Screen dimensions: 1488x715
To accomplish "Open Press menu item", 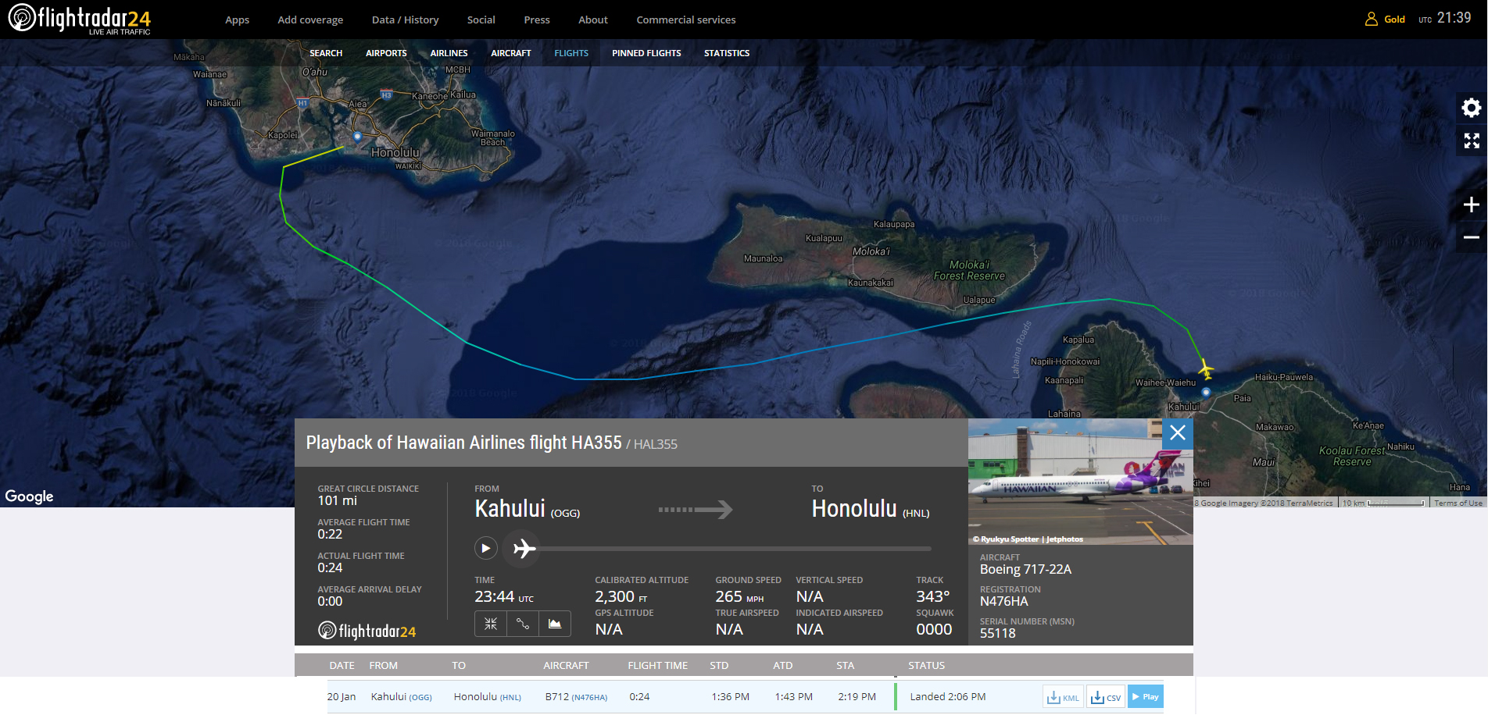I will click(537, 20).
